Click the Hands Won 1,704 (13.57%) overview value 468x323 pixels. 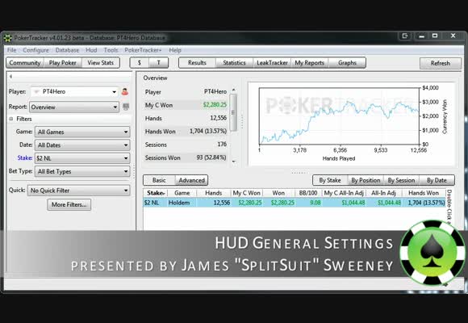[x=208, y=131]
